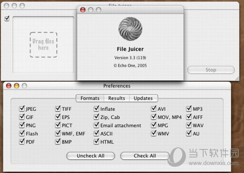Close the Preferences window with red button
Screen dimensions: 244x173
(x=9, y=86)
